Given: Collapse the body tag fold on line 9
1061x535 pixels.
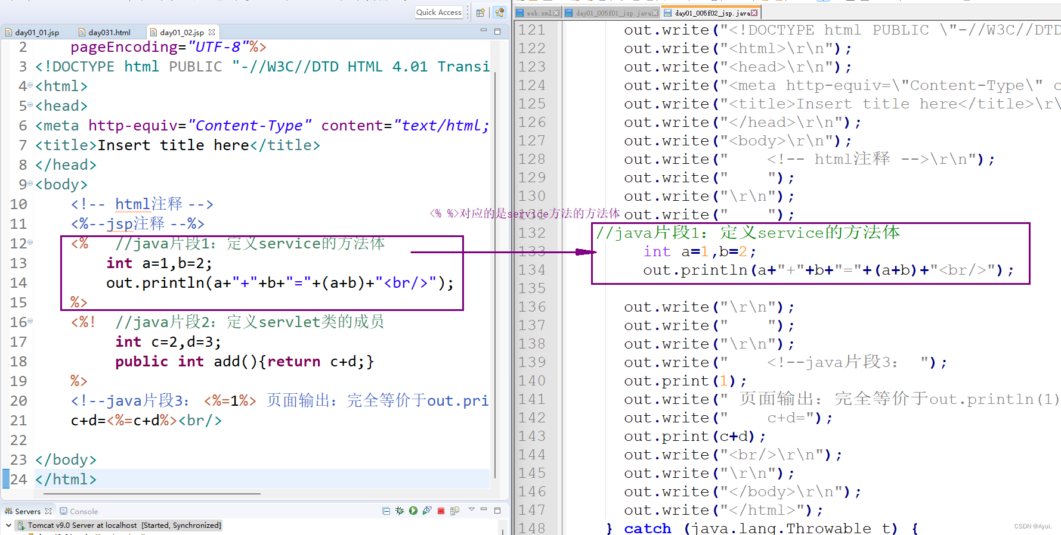Looking at the screenshot, I should click(30, 184).
